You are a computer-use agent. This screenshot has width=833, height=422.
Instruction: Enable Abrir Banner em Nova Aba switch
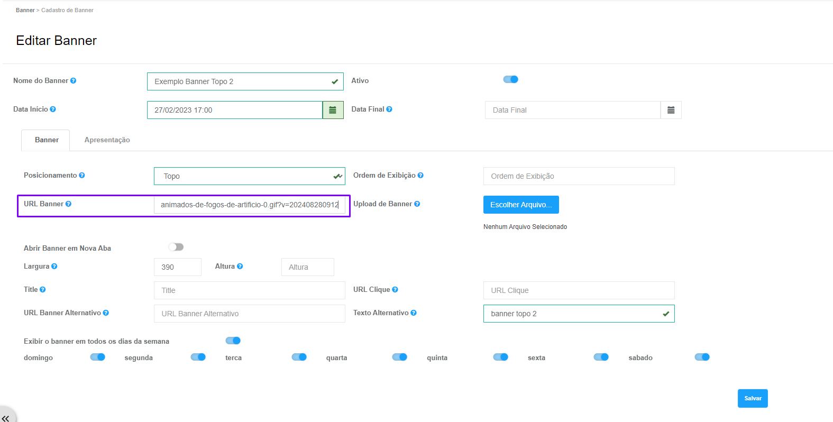pyautogui.click(x=176, y=247)
